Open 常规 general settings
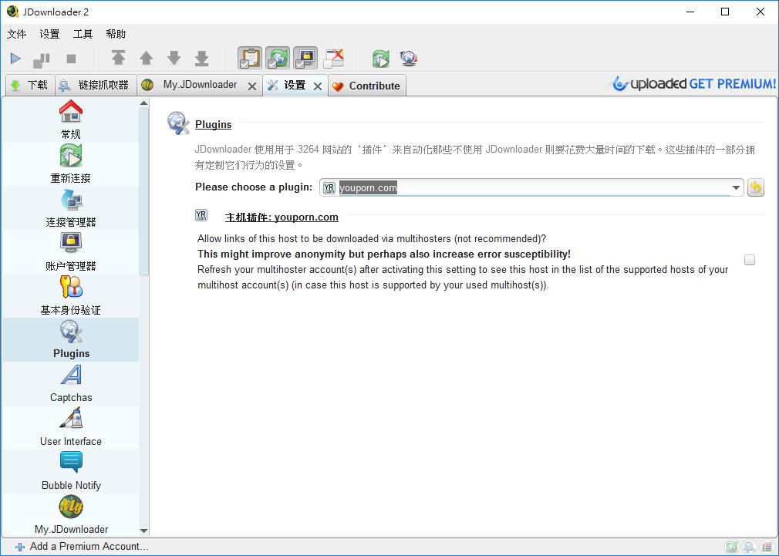The image size is (779, 556). [x=70, y=120]
